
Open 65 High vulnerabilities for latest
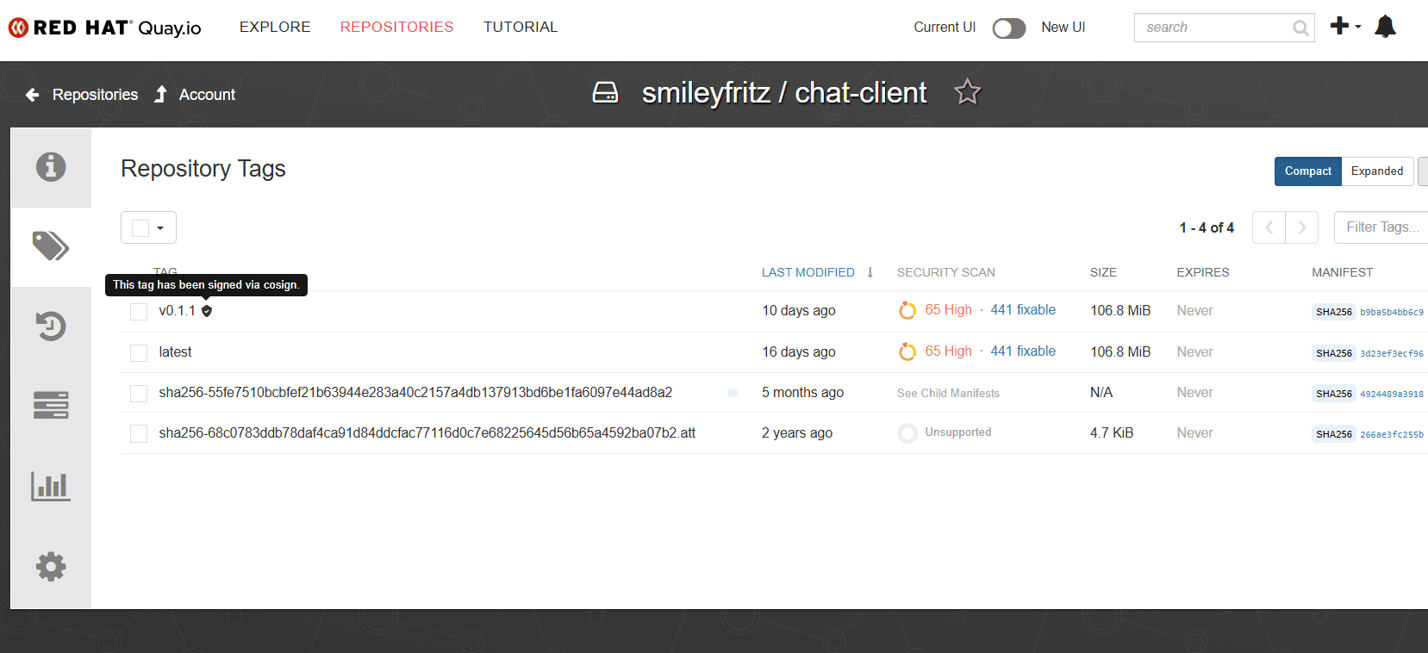click(x=948, y=351)
